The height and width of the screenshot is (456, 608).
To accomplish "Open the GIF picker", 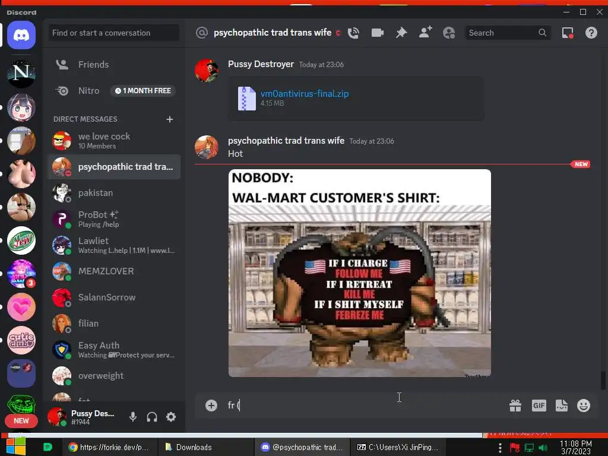I will pos(539,406).
